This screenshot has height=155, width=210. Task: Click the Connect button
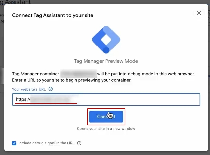[106, 117]
